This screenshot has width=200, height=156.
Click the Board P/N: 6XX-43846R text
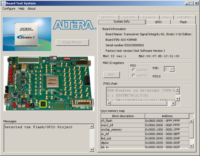tap(121, 40)
